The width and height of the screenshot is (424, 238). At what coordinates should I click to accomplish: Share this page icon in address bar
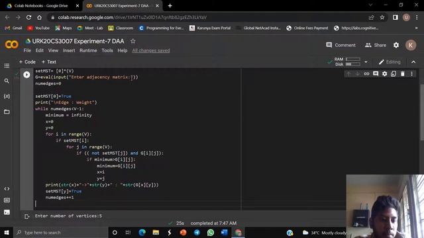coord(371,17)
